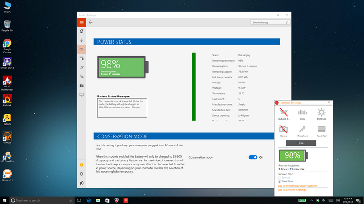The width and height of the screenshot is (364, 204).
Task: Select the FurMark desktop icon
Action: pos(7,100)
